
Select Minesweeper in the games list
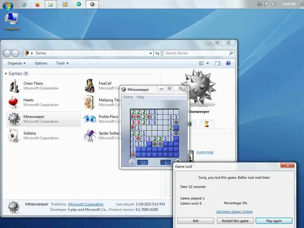(44, 119)
